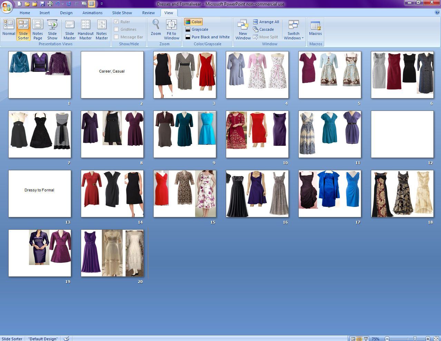
Task: Click the Cascade windows button
Action: click(x=263, y=29)
